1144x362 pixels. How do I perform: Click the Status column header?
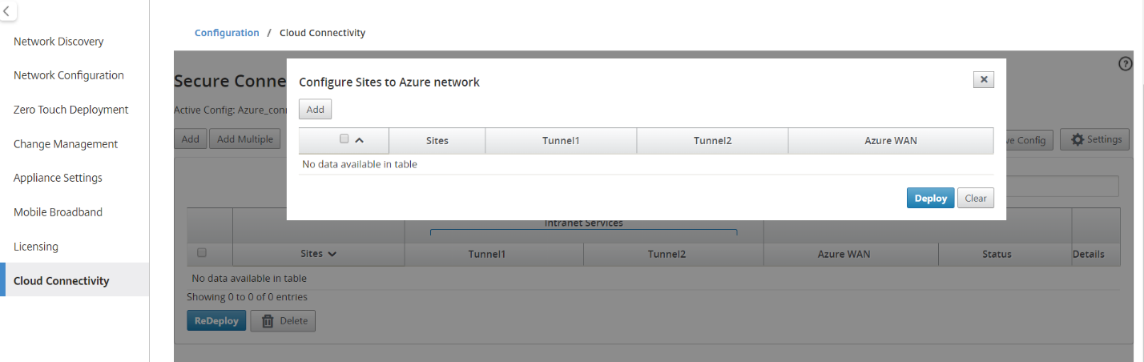click(1005, 254)
